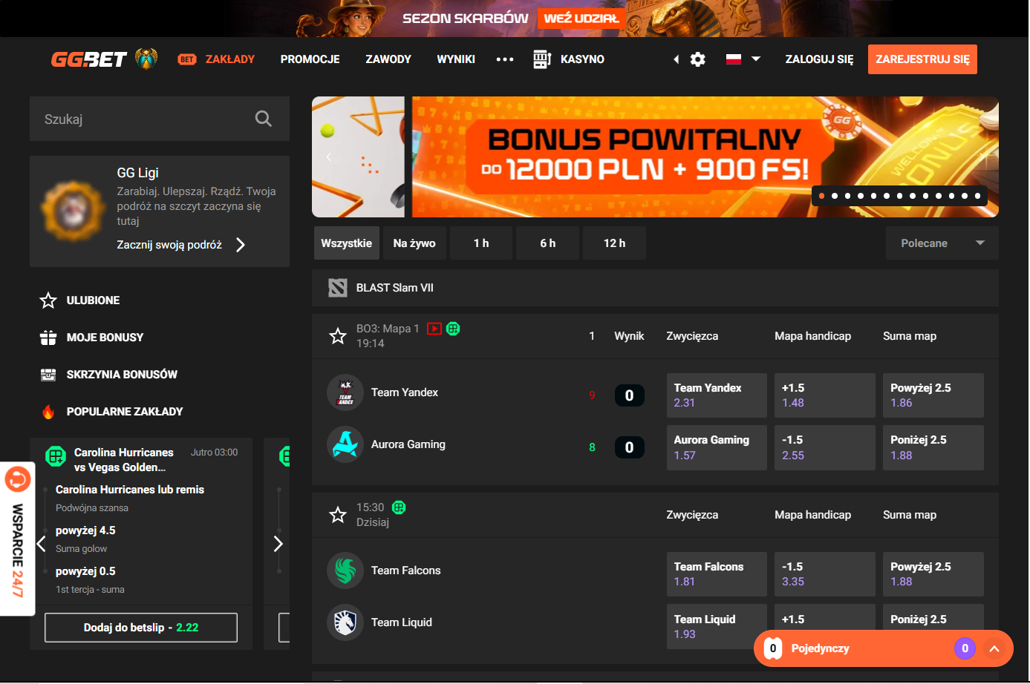Click the slot machine Kasyno icon
This screenshot has width=1030, height=684.
pos(542,59)
